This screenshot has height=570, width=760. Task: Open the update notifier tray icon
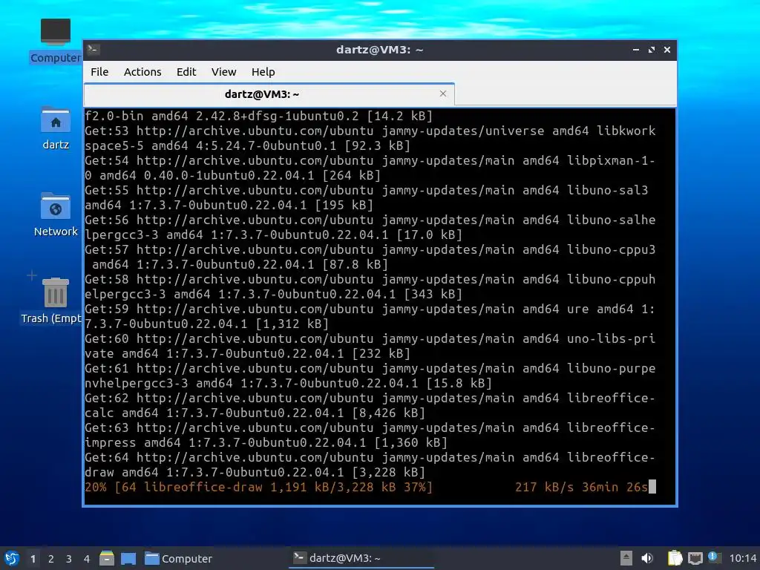click(x=714, y=557)
